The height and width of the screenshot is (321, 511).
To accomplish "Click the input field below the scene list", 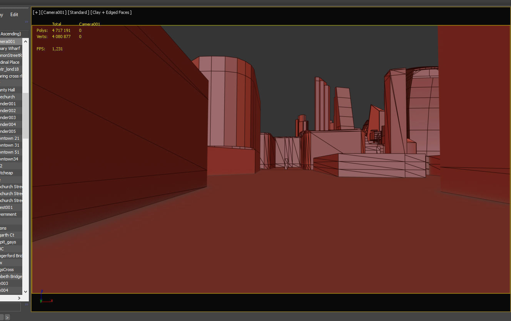I will coord(10,307).
